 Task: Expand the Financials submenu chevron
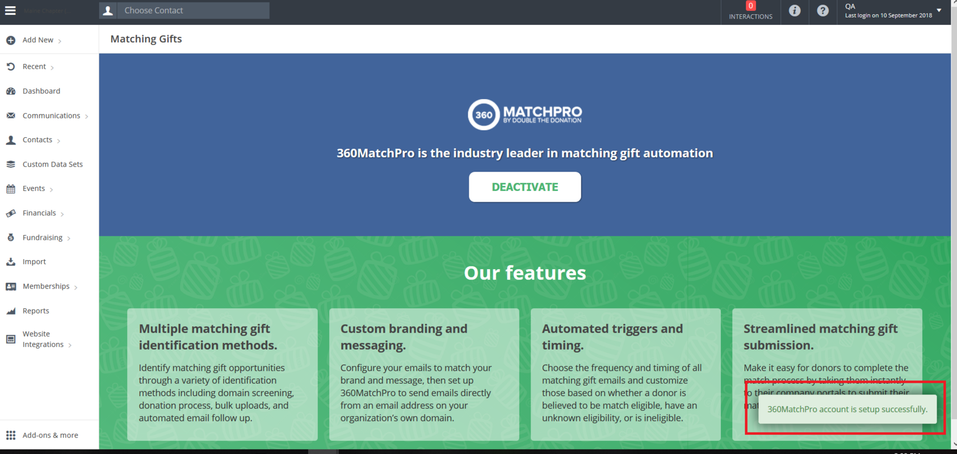62,214
